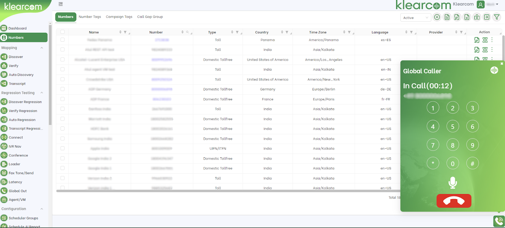This screenshot has width=505, height=228.
Task: Collapse the Regression Testing sidebar section
Action: (42, 93)
